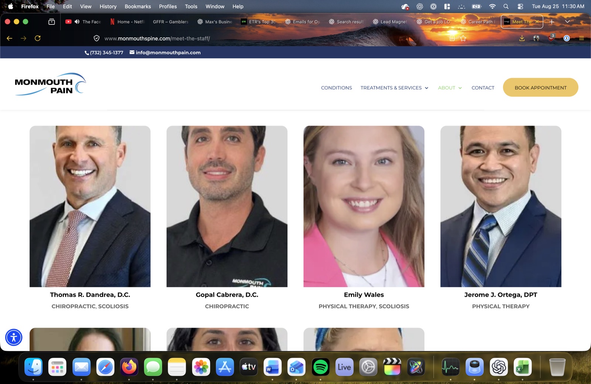Go back to the previous page

[x=10, y=38]
